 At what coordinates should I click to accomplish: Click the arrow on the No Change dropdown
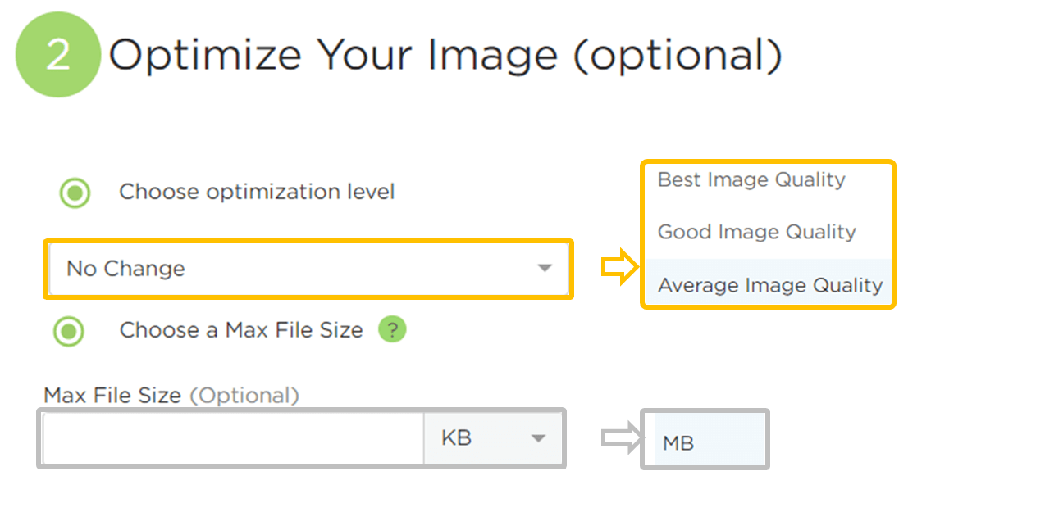[545, 268]
